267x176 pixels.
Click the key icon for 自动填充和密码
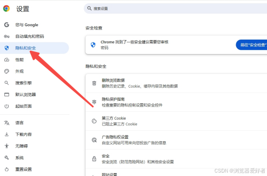point(7,36)
